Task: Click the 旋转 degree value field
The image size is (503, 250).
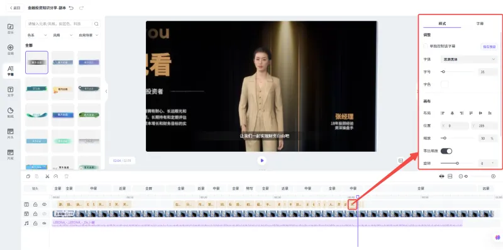Action: point(488,164)
